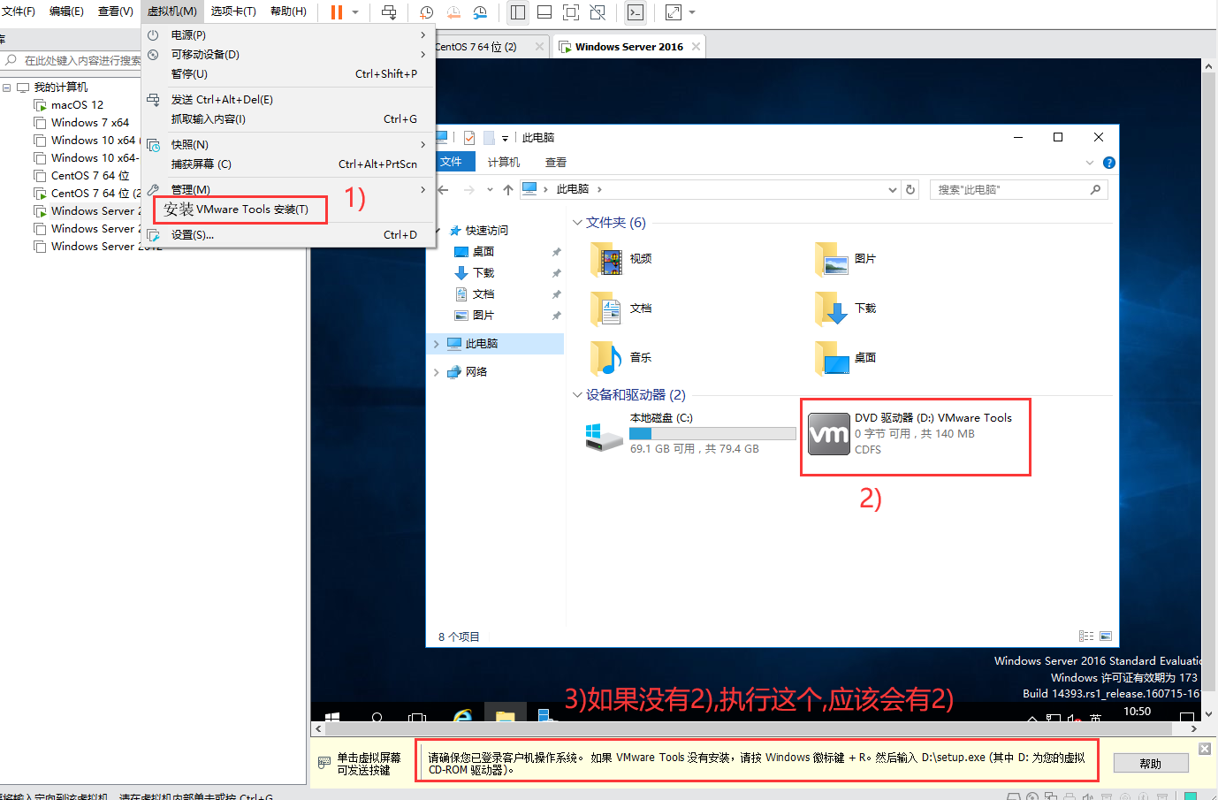Viewport: 1218px width, 800px height.
Task: Open the 查看(V) menu
Action: pyautogui.click(x=116, y=11)
